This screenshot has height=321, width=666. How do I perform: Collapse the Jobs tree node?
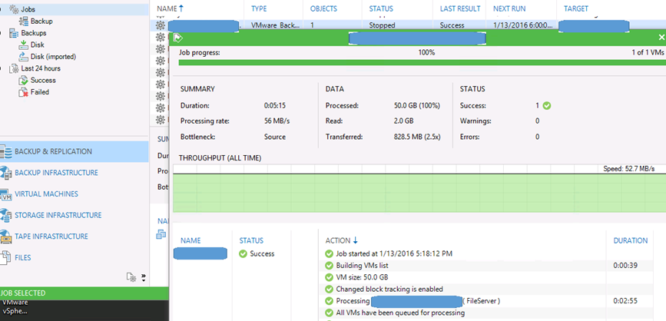click(x=5, y=9)
